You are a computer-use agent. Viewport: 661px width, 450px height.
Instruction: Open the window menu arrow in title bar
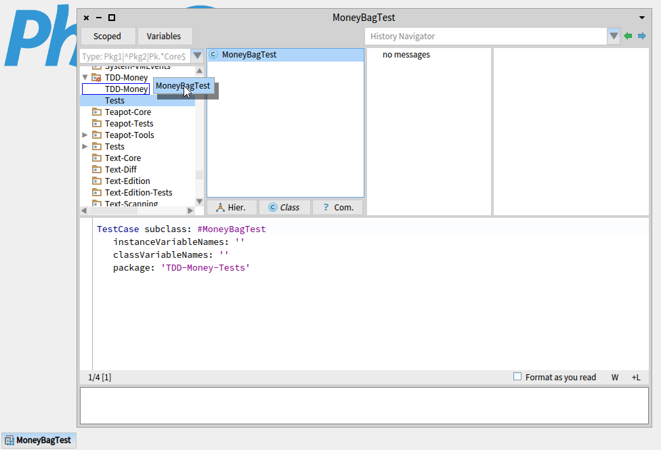tap(641, 18)
